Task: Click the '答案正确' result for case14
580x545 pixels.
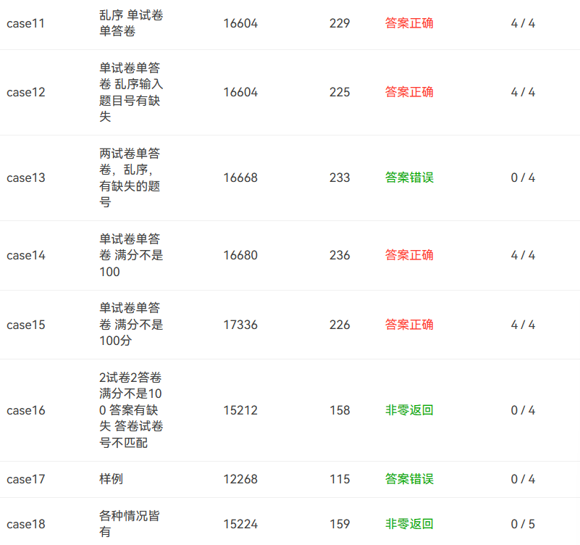Action: point(409,254)
